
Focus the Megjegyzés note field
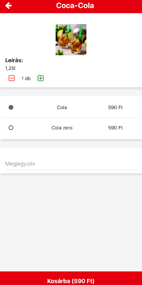(x=71, y=164)
